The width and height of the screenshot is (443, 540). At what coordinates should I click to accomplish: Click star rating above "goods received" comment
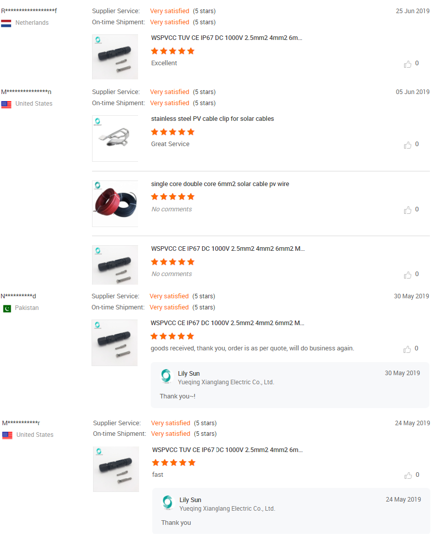[x=172, y=336]
